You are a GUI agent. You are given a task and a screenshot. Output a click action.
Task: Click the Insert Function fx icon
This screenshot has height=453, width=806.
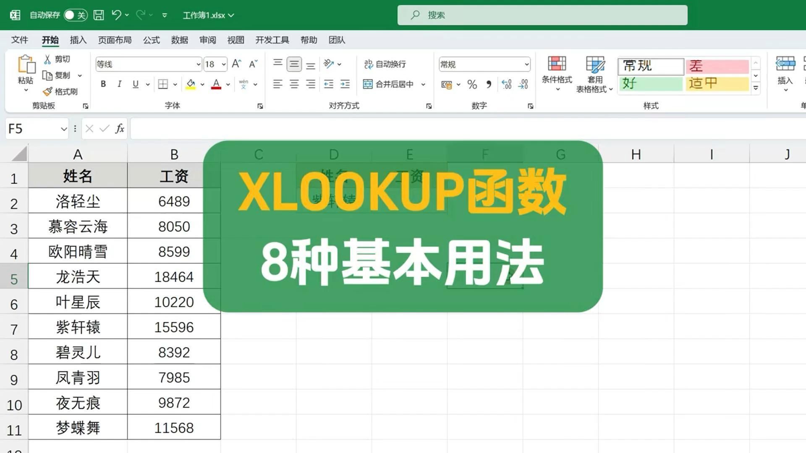pyautogui.click(x=120, y=128)
